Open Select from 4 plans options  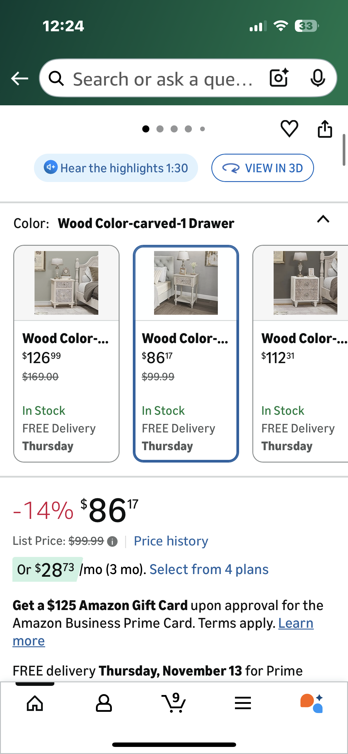pyautogui.click(x=209, y=569)
